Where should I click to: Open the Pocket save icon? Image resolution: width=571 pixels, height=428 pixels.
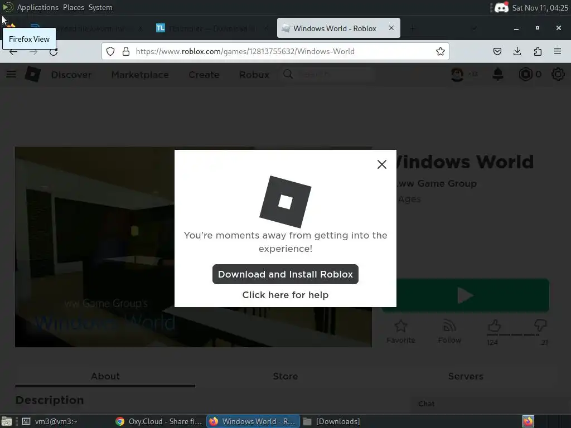[x=497, y=51]
